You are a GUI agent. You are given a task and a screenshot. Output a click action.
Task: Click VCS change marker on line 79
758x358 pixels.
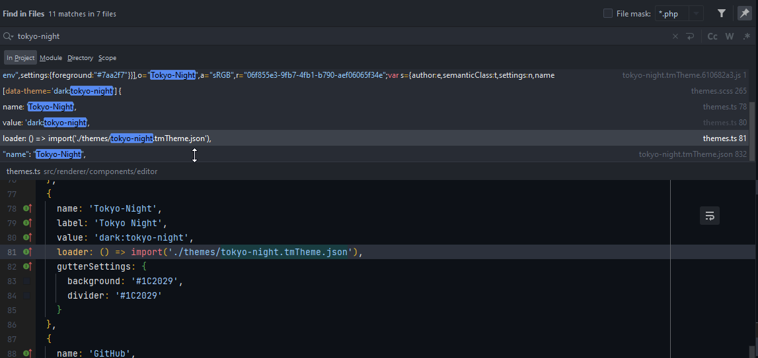click(27, 223)
